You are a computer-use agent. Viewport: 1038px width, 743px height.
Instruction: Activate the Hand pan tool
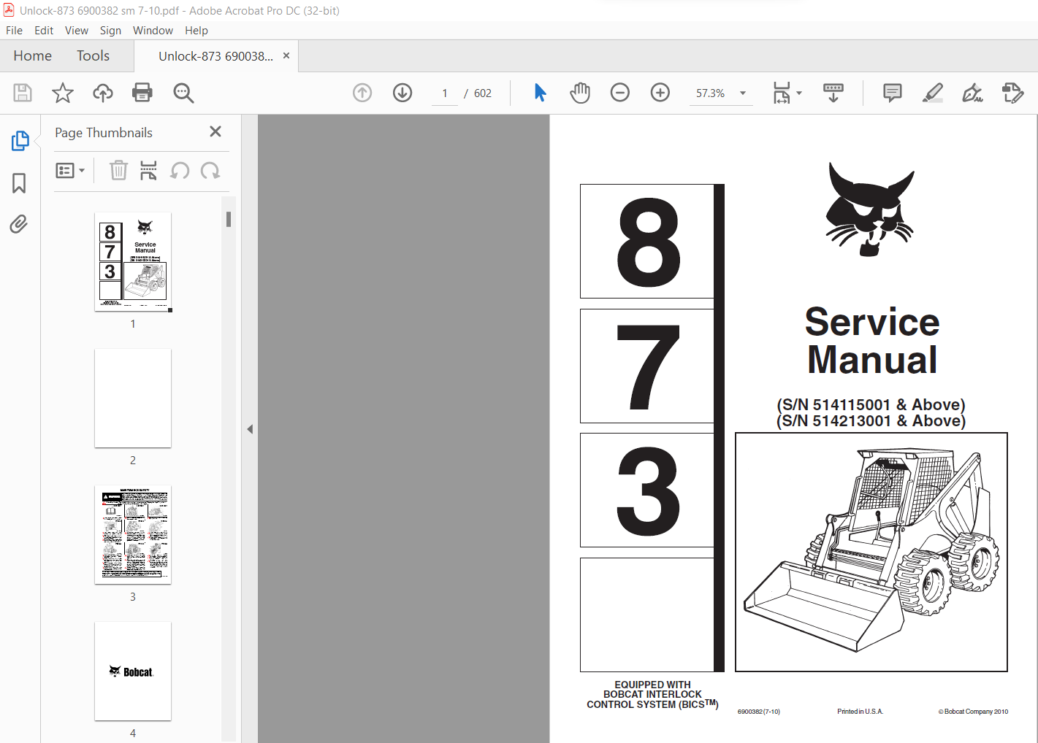click(580, 93)
